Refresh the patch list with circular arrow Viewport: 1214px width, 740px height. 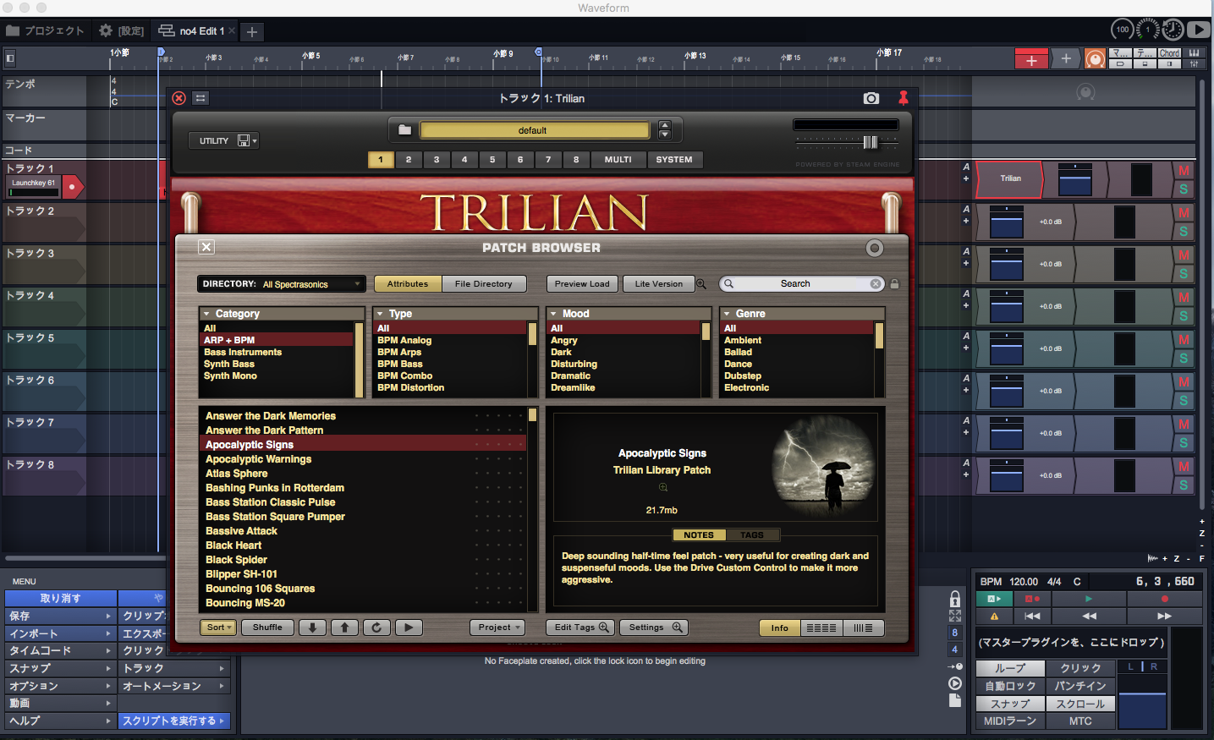[x=376, y=628]
